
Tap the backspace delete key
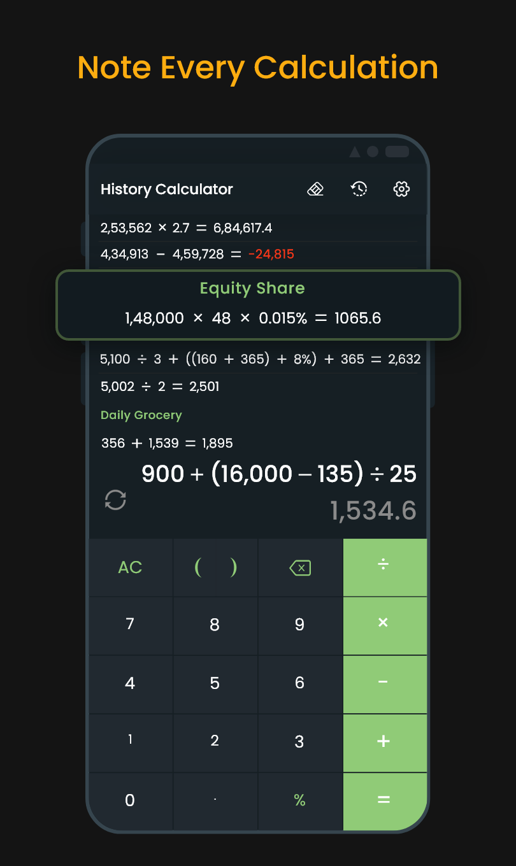pyautogui.click(x=300, y=567)
